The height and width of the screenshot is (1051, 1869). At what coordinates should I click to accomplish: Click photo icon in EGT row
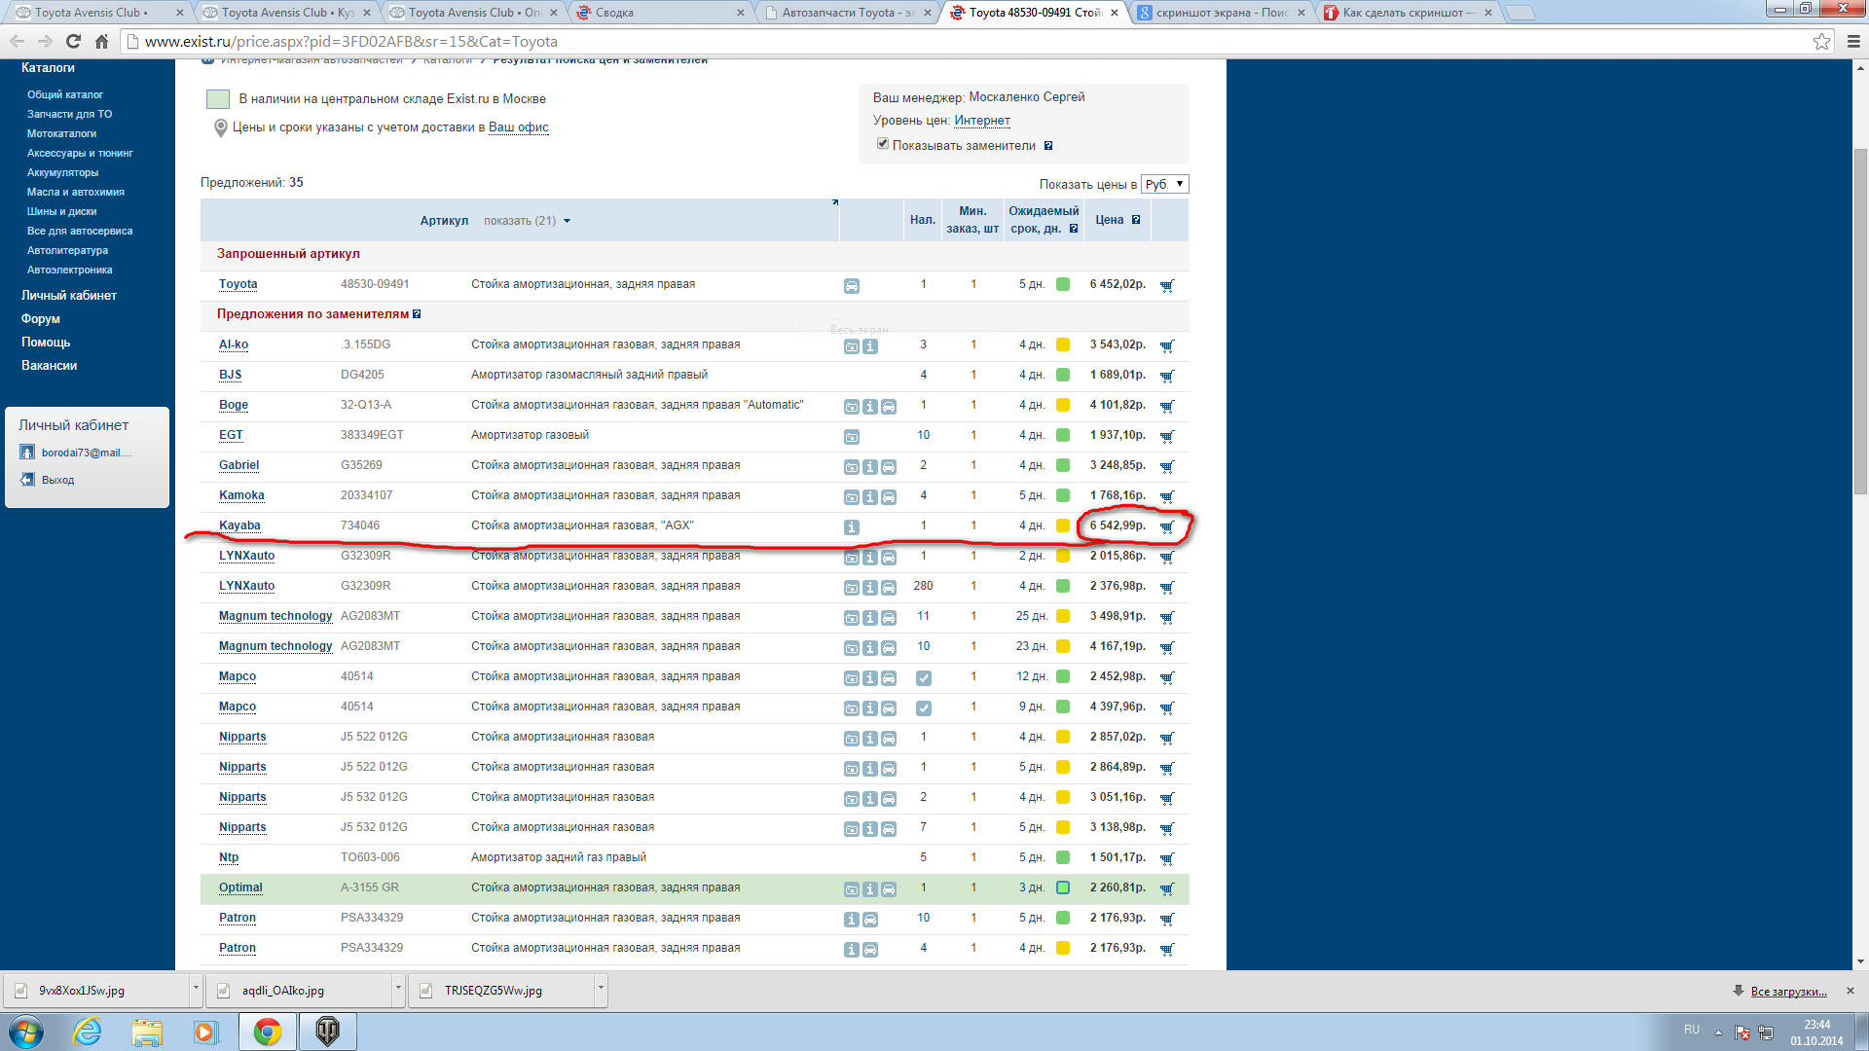coord(852,436)
